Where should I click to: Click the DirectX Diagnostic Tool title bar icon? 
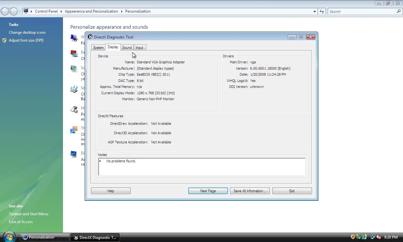90,37
